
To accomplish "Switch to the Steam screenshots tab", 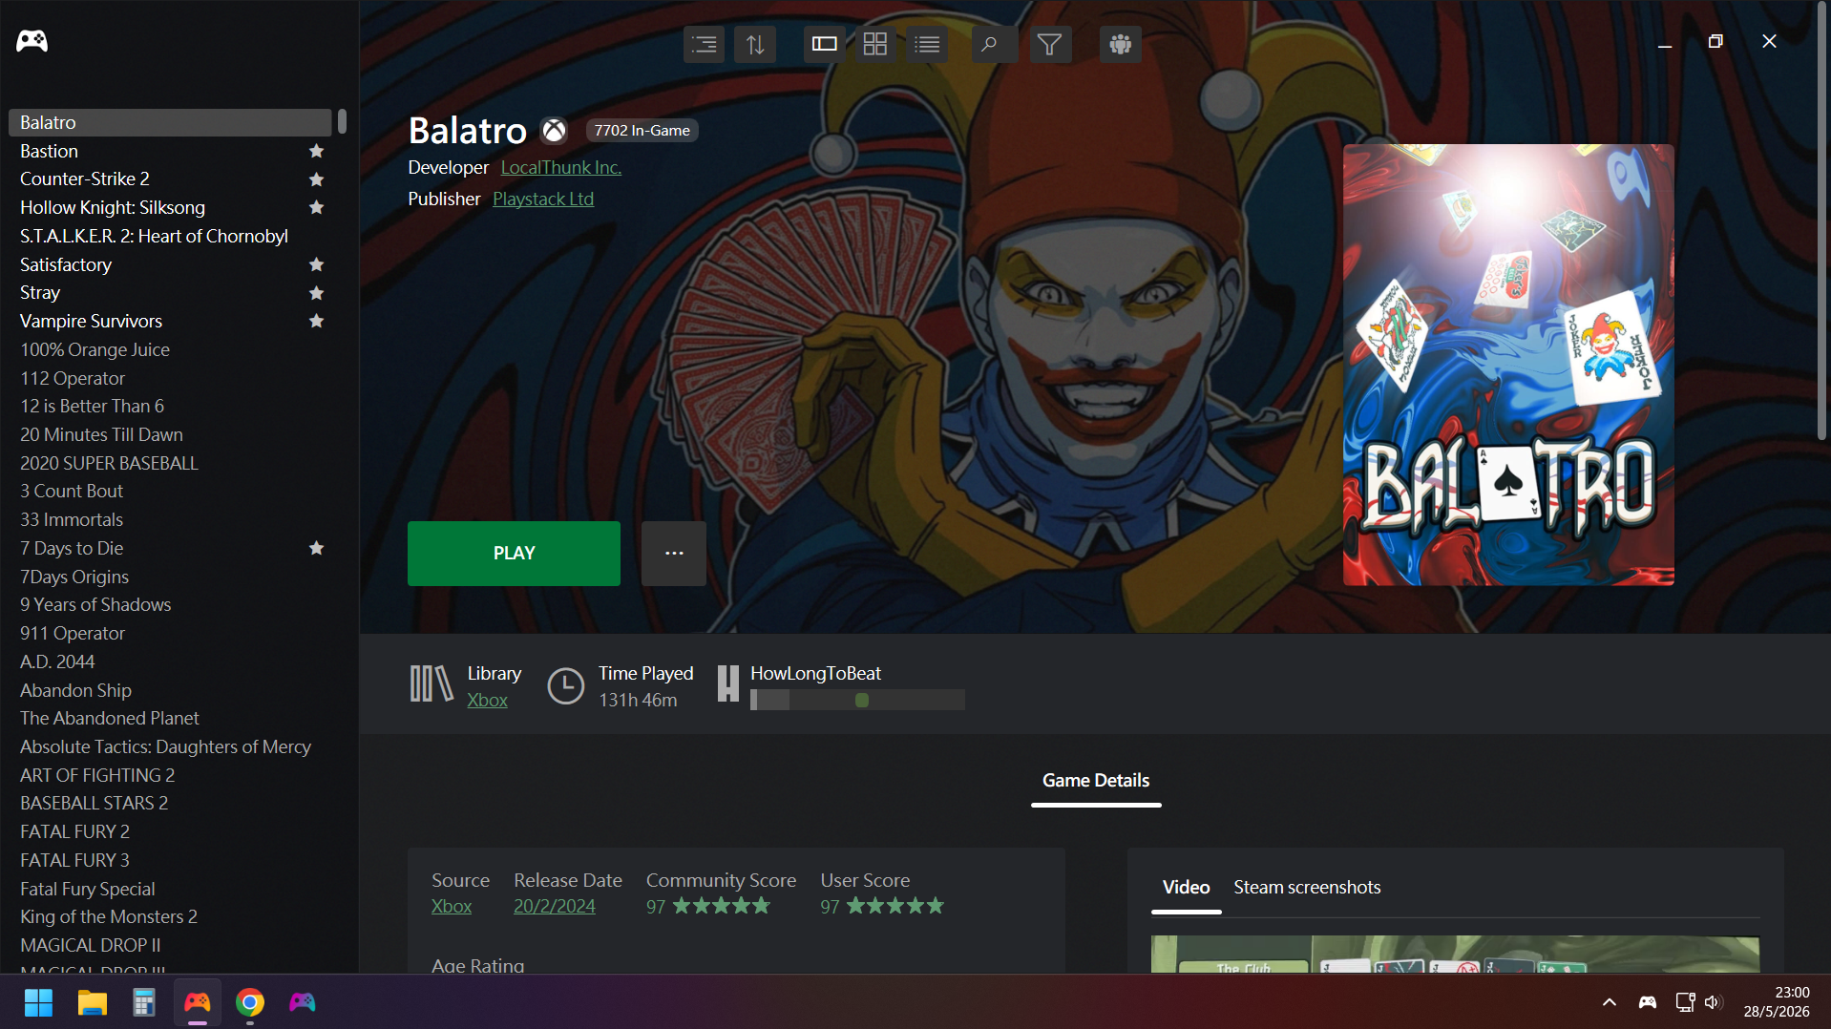I will tap(1307, 888).
